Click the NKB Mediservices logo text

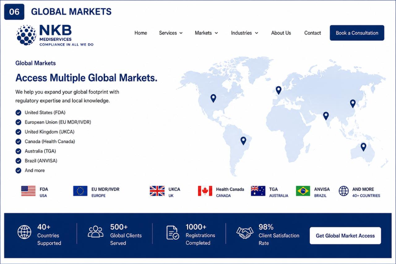[67, 35]
